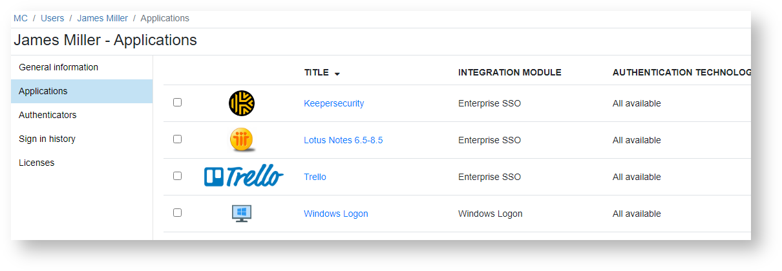Open Sign in history section
The image size is (782, 271).
point(47,139)
